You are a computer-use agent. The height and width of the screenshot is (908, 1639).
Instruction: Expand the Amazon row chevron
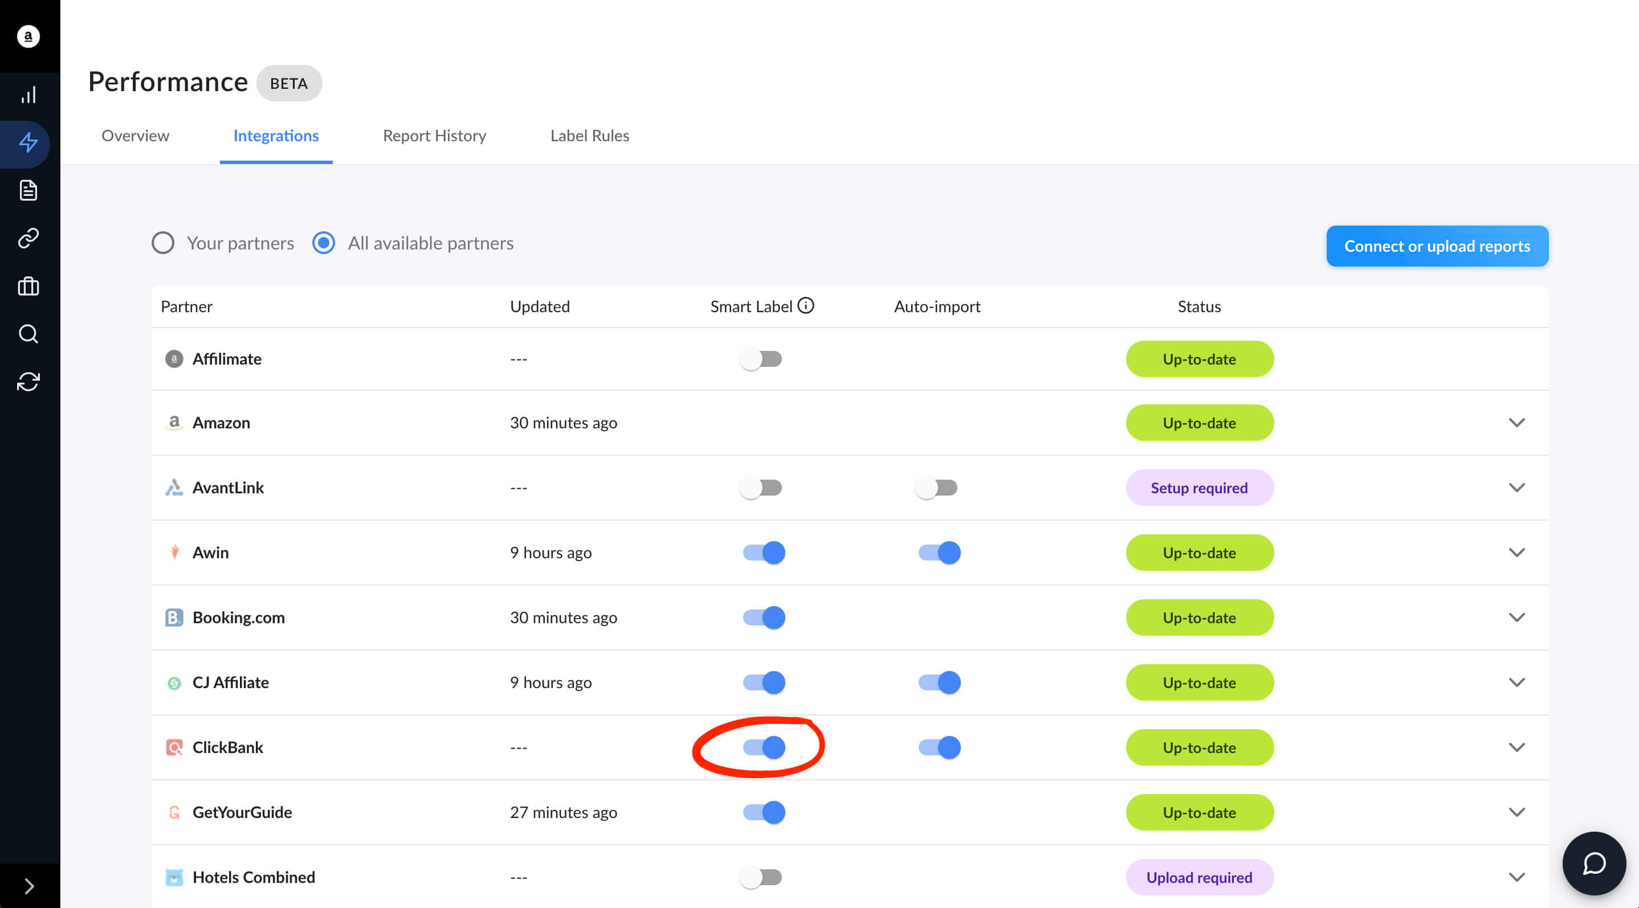click(x=1517, y=423)
